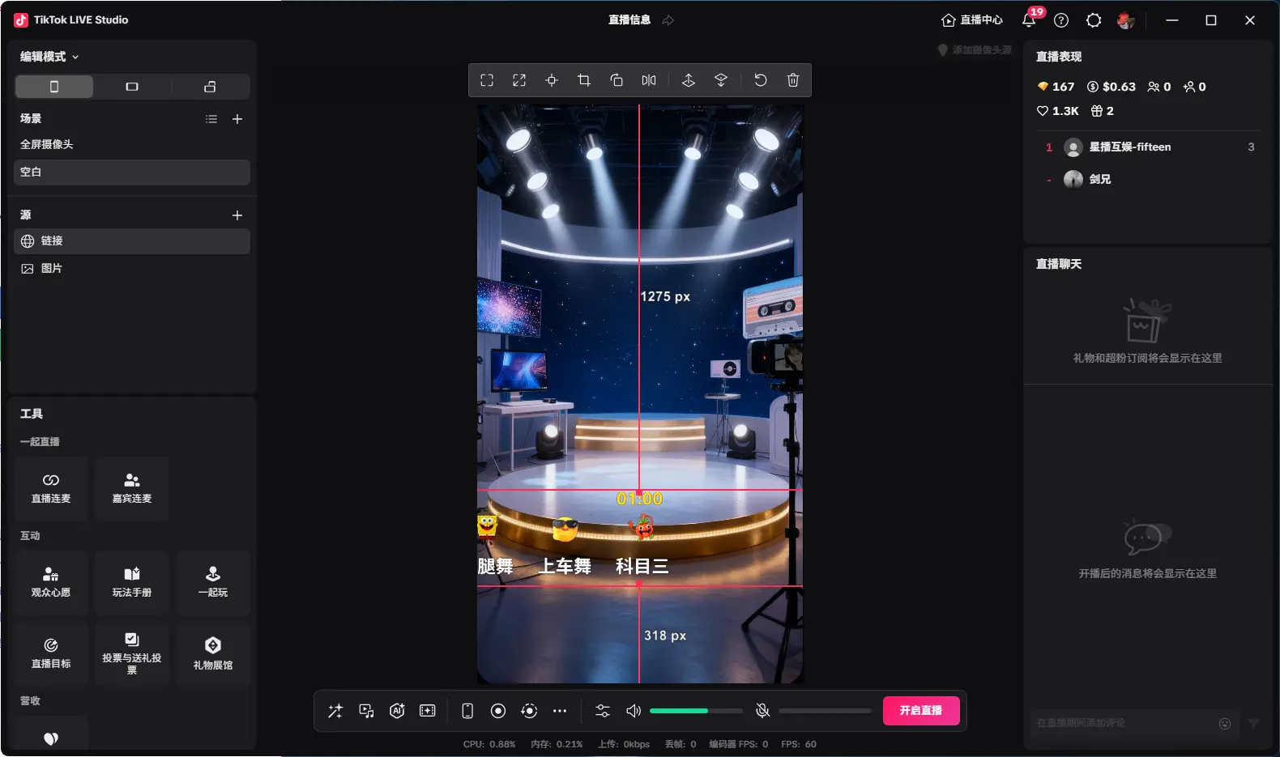Start recording with the record button icon

coord(498,711)
